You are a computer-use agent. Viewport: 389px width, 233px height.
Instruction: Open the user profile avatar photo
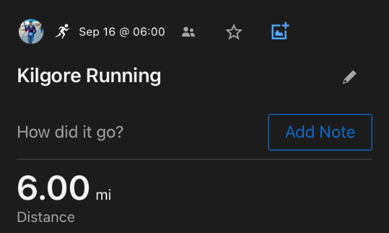pos(31,32)
